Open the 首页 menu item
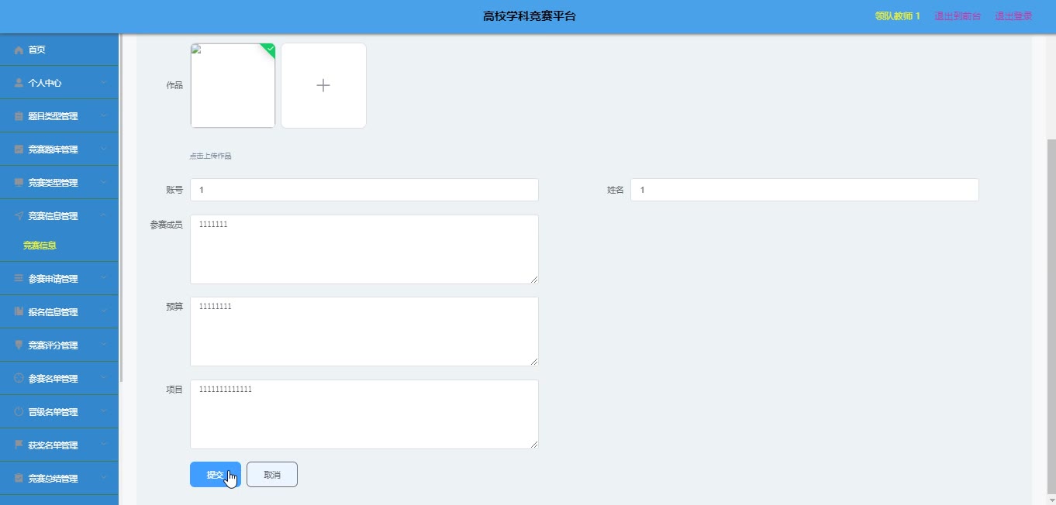 pos(59,50)
